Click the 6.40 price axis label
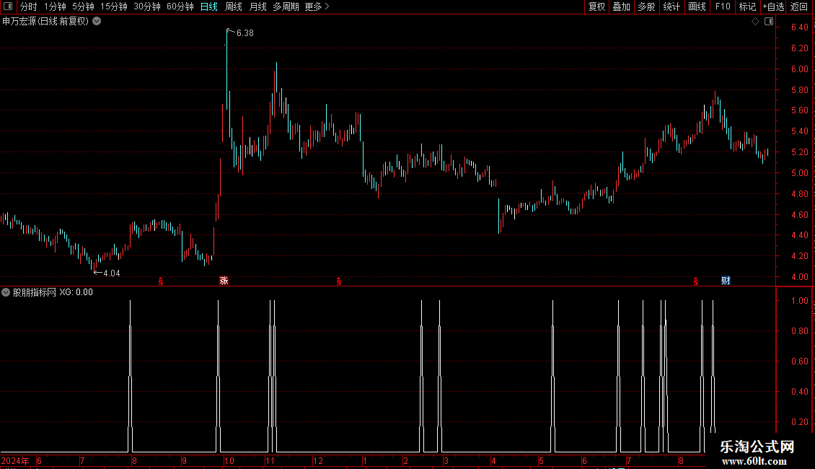 coord(800,27)
